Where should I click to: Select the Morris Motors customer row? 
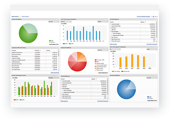(x=35, y=56)
